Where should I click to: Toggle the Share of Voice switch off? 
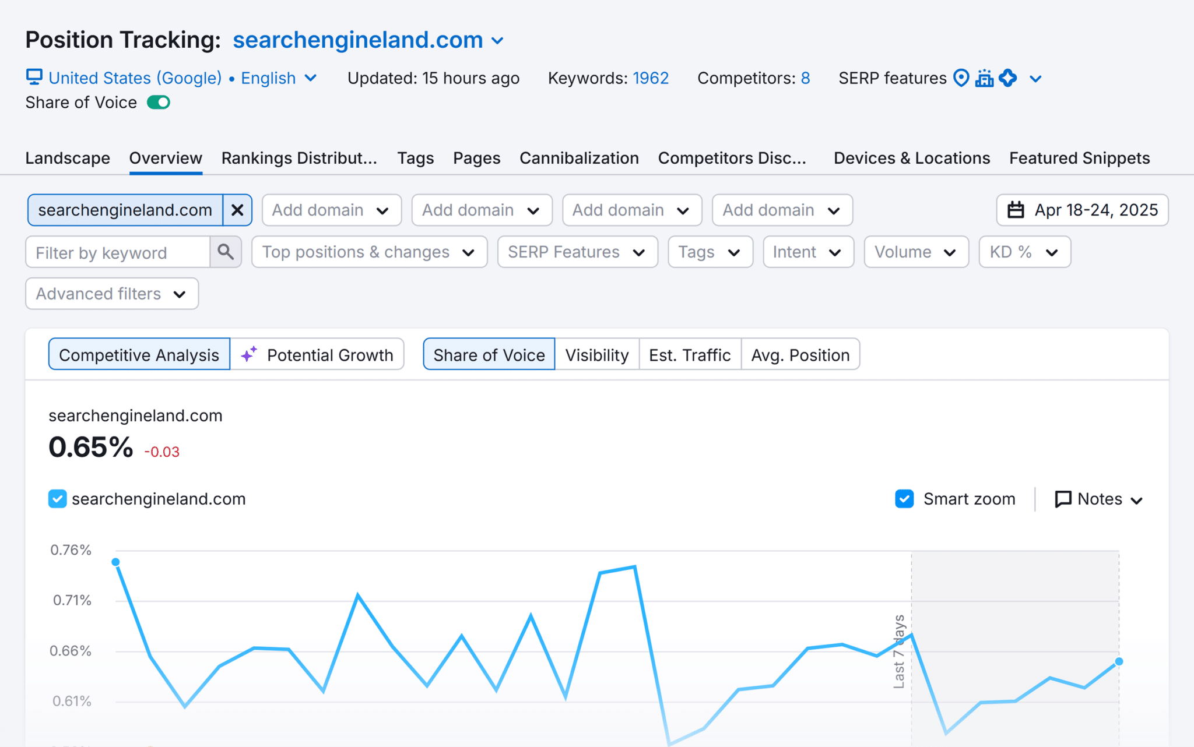click(158, 103)
